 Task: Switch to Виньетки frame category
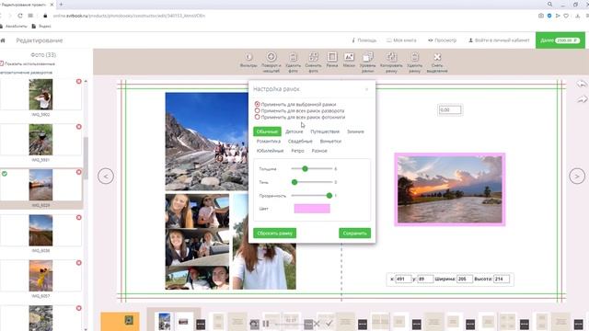(x=330, y=141)
